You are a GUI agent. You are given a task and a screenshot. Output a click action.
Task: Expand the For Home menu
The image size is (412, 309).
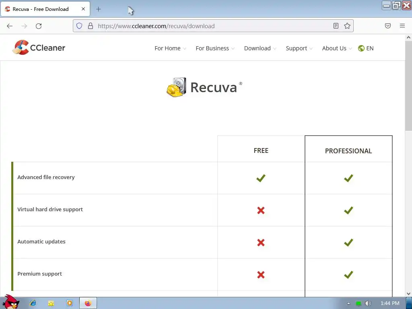170,48
